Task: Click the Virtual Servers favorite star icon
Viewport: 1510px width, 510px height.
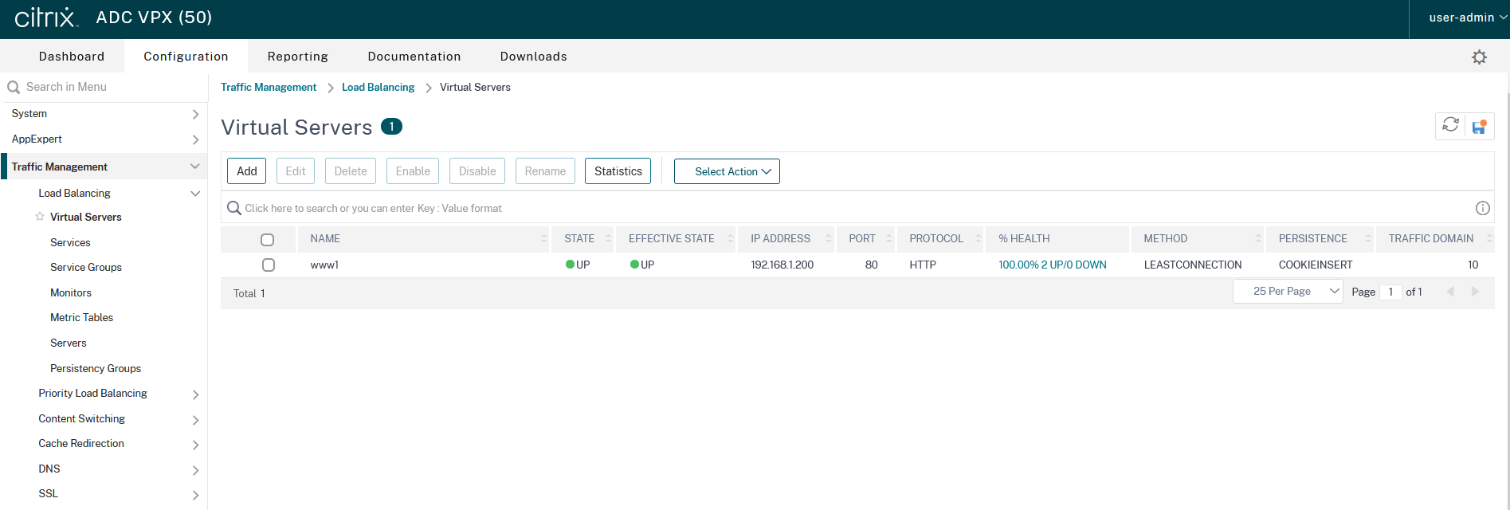Action: coord(40,217)
